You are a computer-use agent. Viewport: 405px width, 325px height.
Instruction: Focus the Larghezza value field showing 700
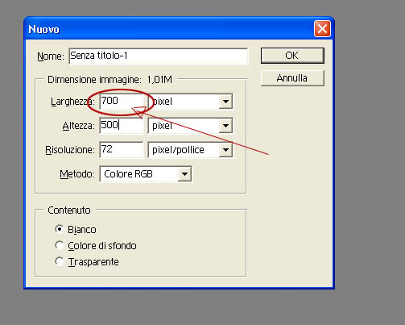122,102
